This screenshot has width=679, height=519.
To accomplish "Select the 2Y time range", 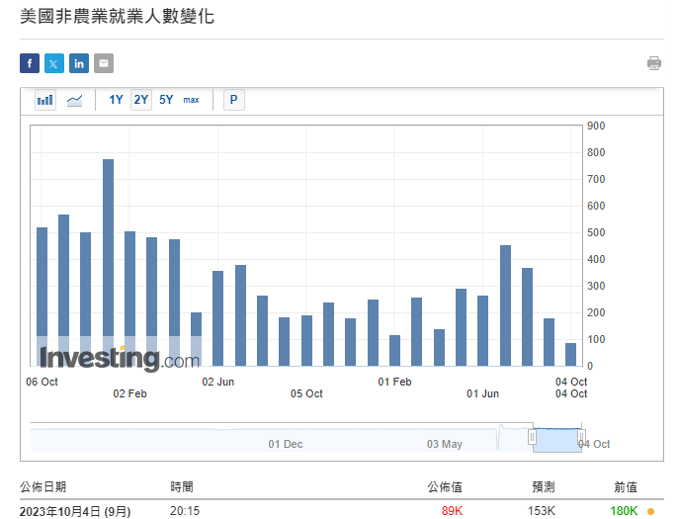I will click(x=141, y=100).
